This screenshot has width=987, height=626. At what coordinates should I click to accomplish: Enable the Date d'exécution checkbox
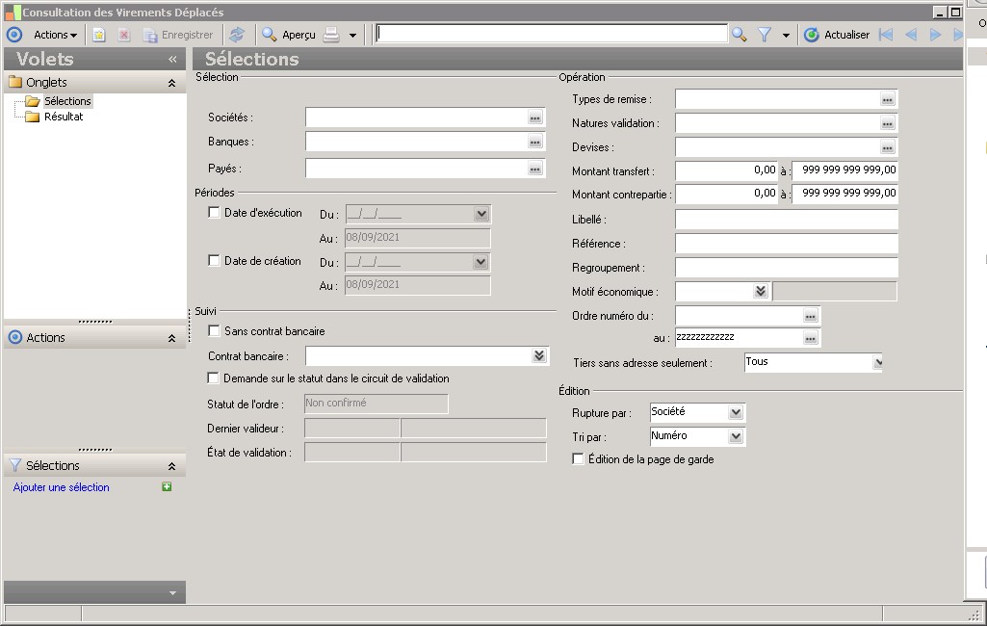(x=215, y=213)
